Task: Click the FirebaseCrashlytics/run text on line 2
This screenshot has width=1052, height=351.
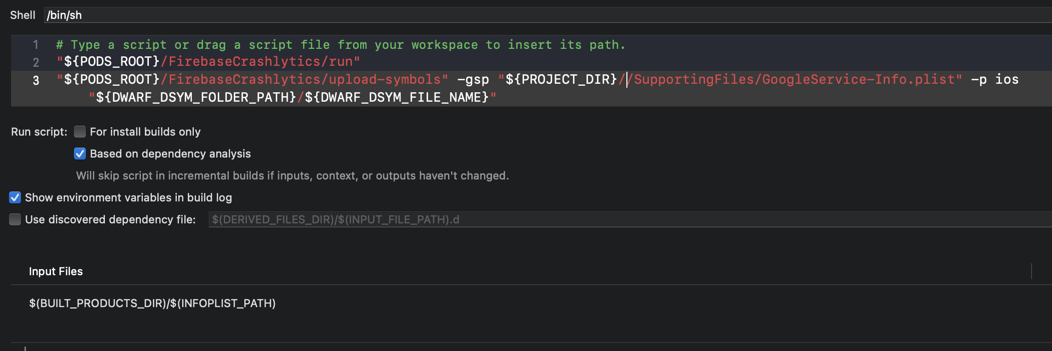Action: [x=260, y=62]
